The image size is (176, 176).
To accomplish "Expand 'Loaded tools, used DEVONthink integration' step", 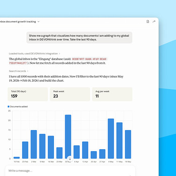I will coord(34,54).
